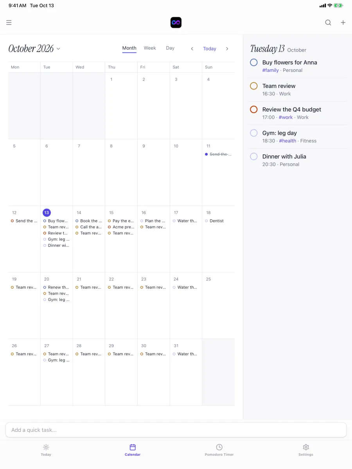Tap the infinity app logo

176,23
